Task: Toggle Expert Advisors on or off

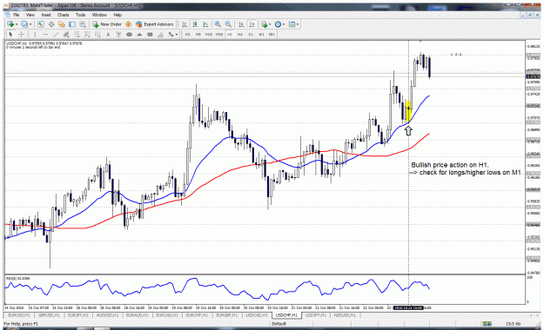Action: click(154, 24)
